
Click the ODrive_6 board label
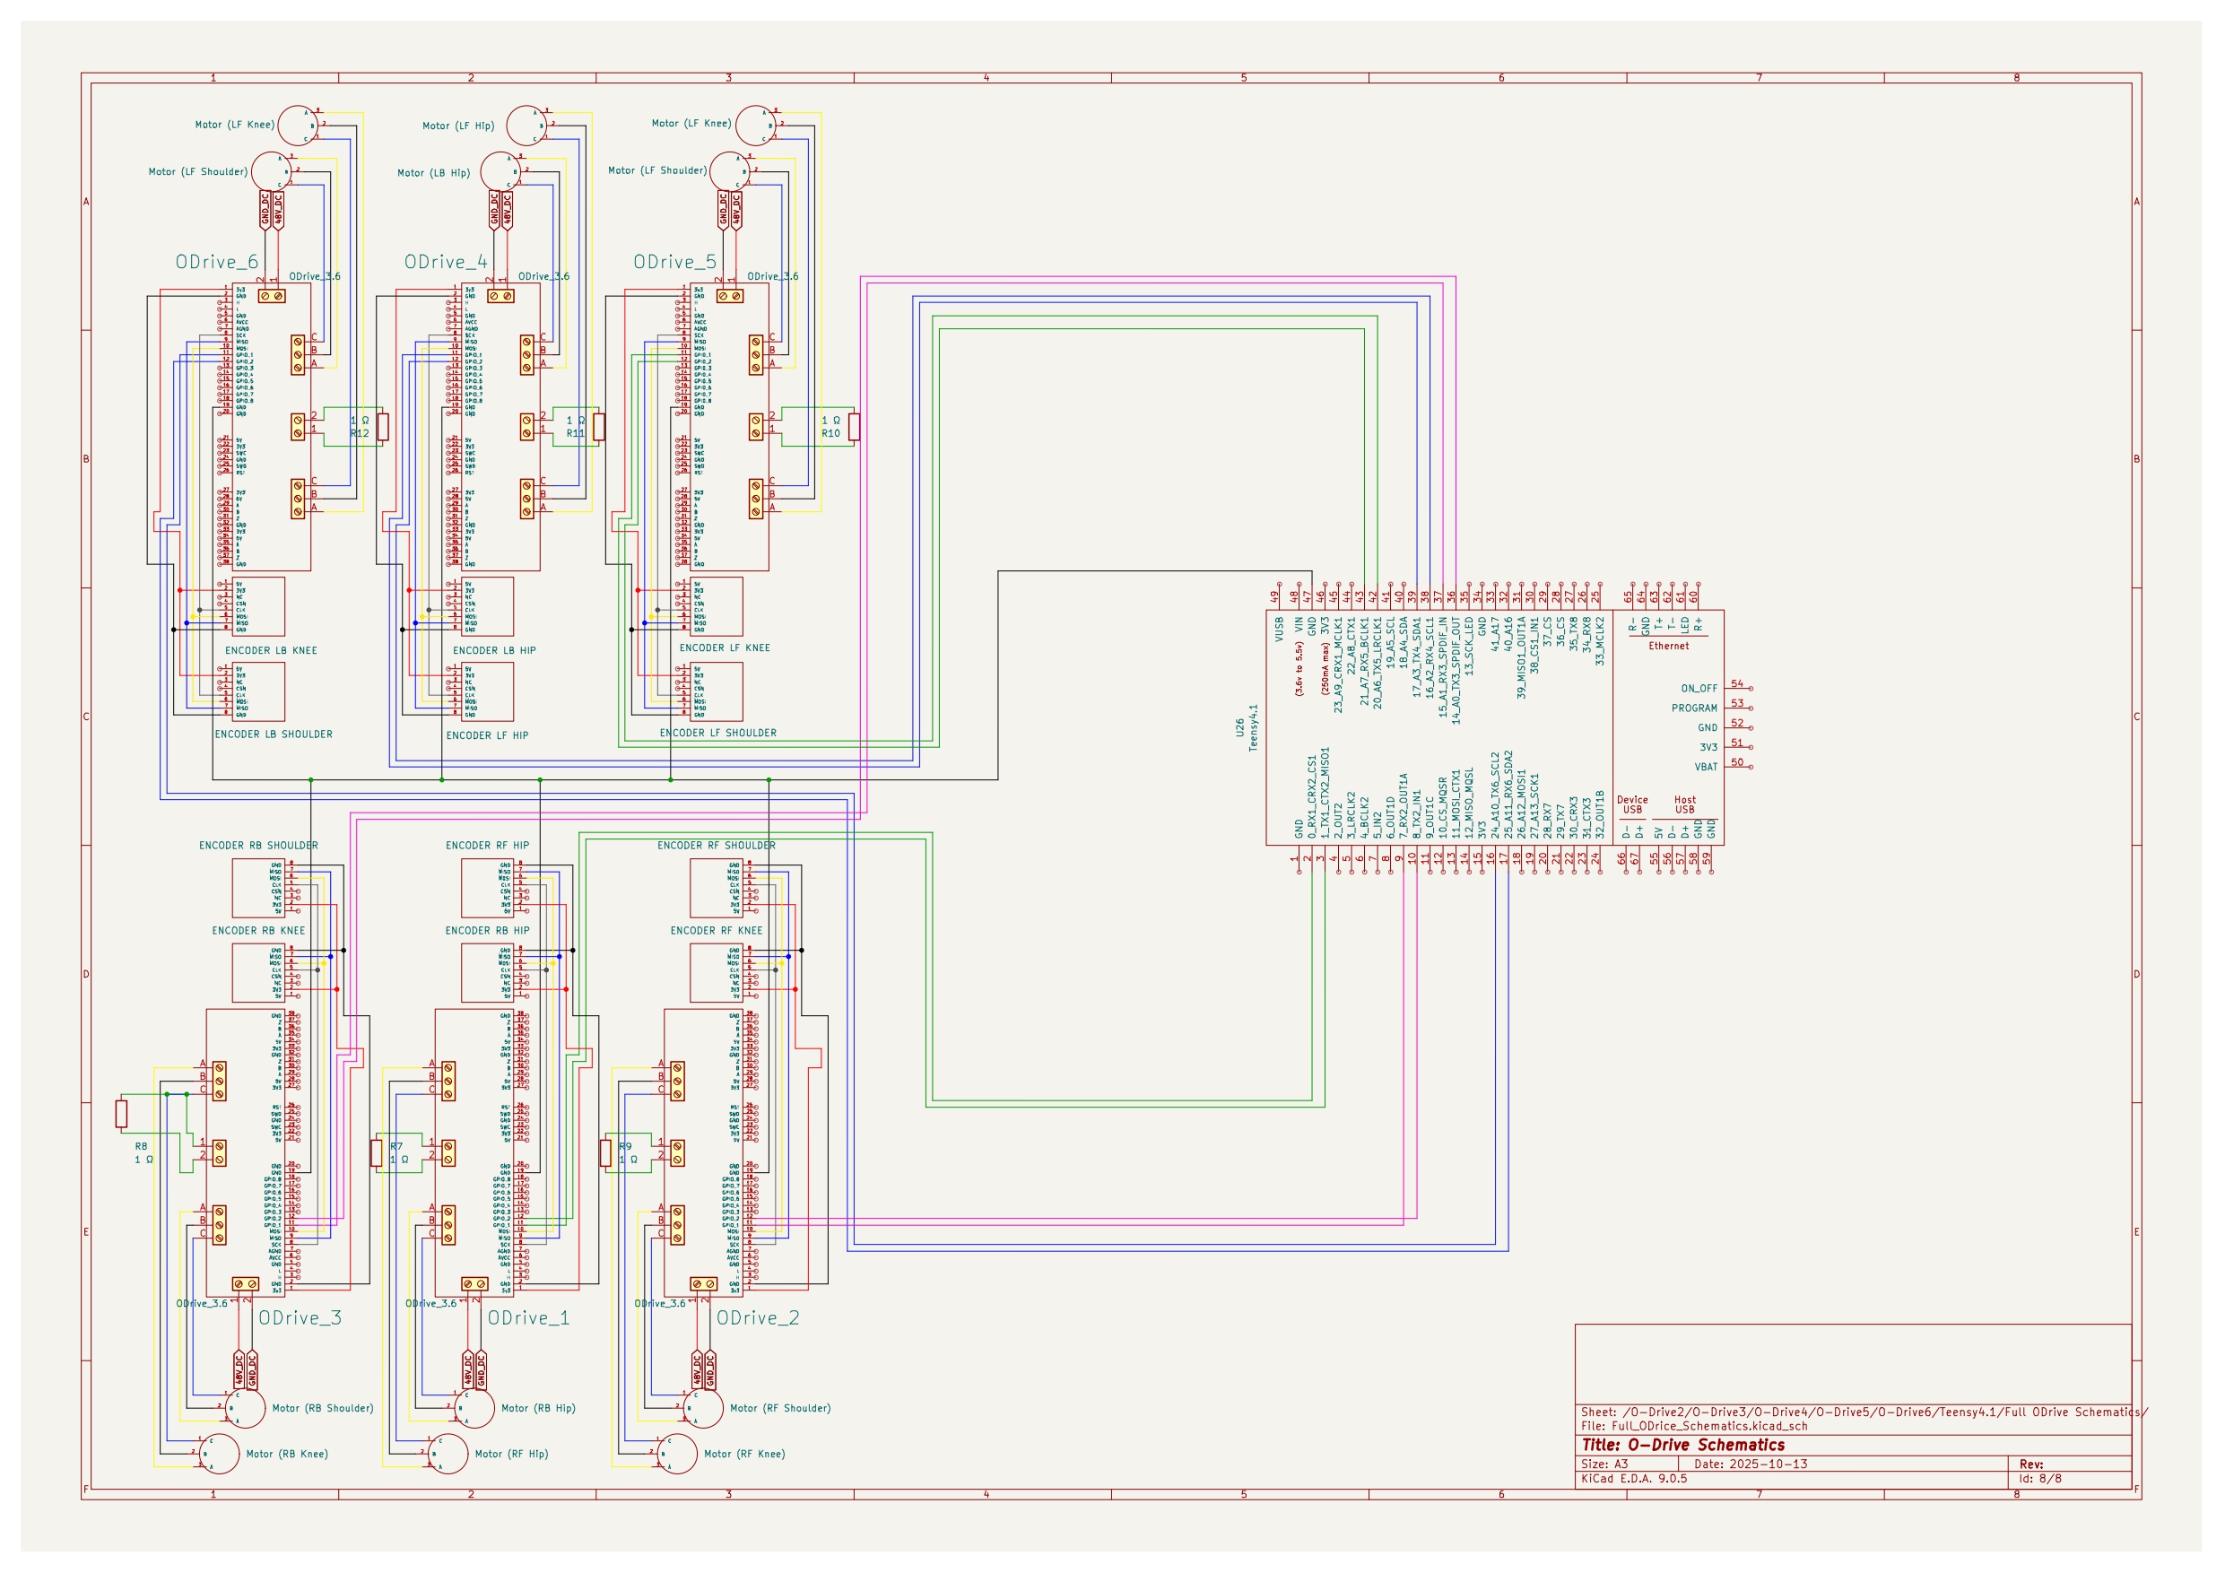pyautogui.click(x=217, y=263)
